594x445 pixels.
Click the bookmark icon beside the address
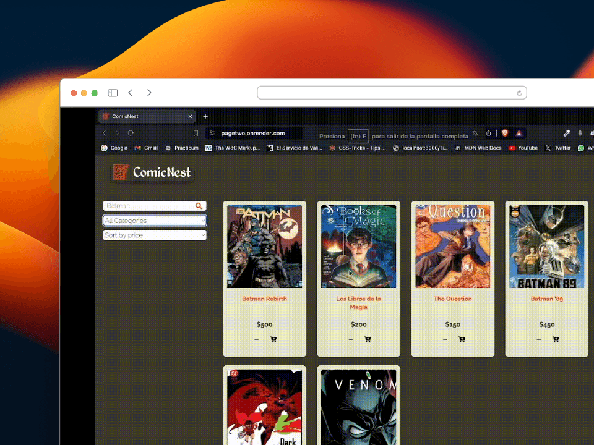[x=196, y=133]
